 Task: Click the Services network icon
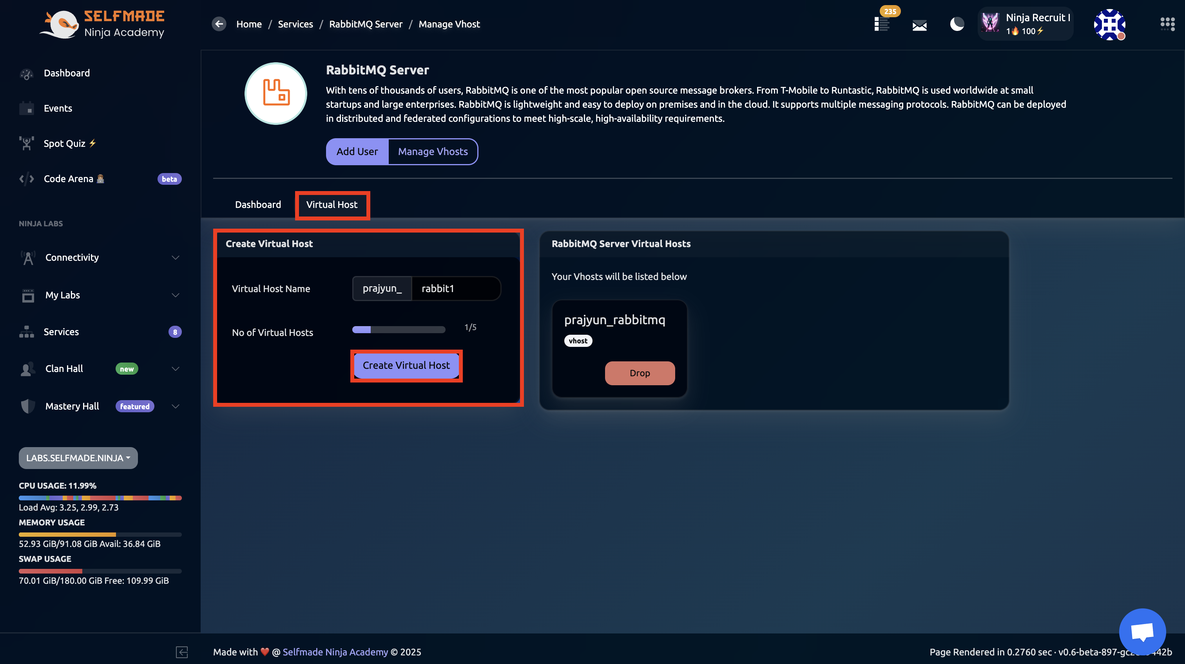click(x=27, y=332)
